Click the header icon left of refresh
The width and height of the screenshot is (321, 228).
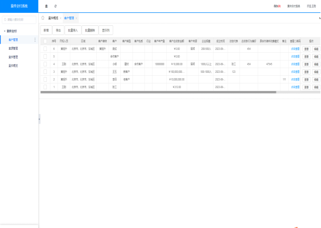pyautogui.click(x=46, y=6)
